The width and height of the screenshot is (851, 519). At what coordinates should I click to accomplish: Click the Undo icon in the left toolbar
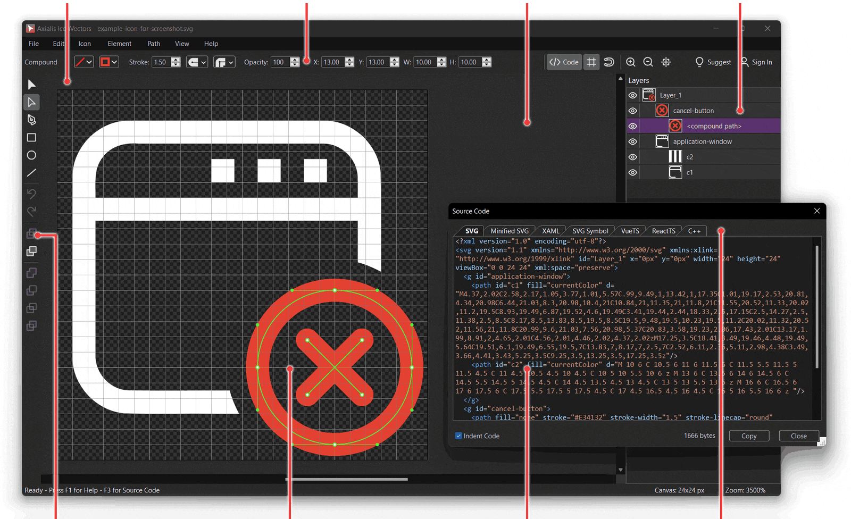(31, 194)
